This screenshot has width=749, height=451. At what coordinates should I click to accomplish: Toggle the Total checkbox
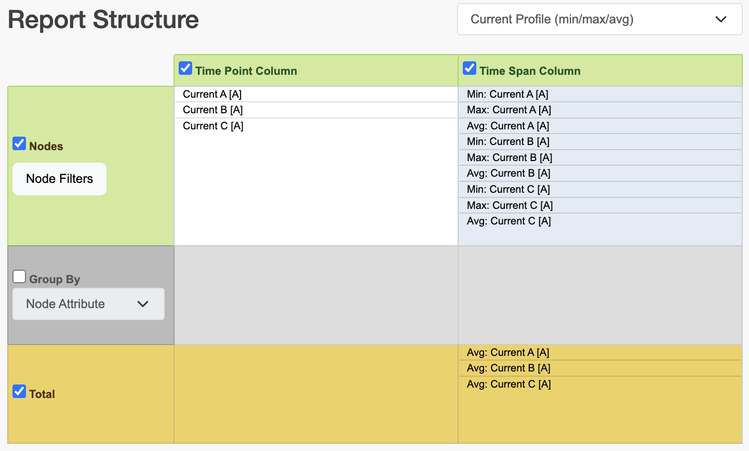click(x=19, y=391)
